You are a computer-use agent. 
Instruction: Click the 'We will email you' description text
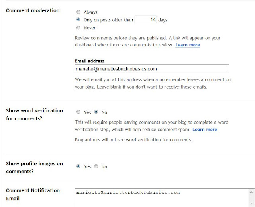click(x=153, y=83)
